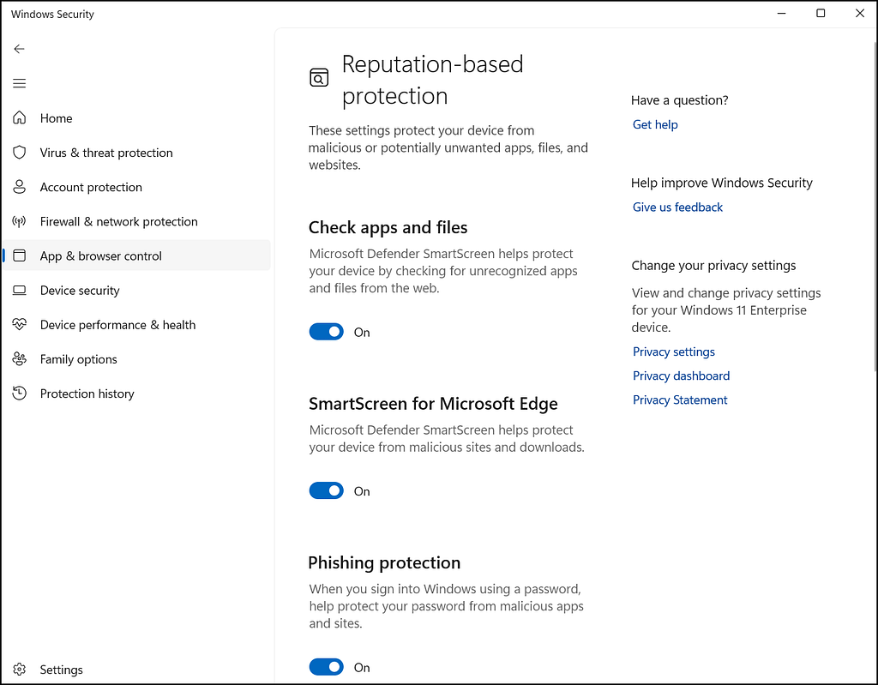View Protection history via its clock icon
The width and height of the screenshot is (878, 685).
(x=19, y=393)
